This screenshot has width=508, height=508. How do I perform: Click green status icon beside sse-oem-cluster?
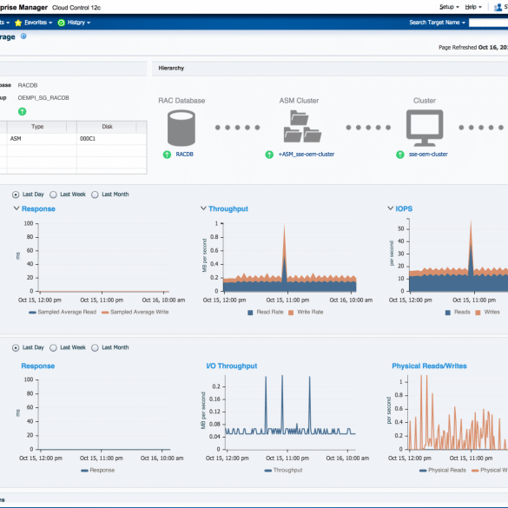[400, 155]
